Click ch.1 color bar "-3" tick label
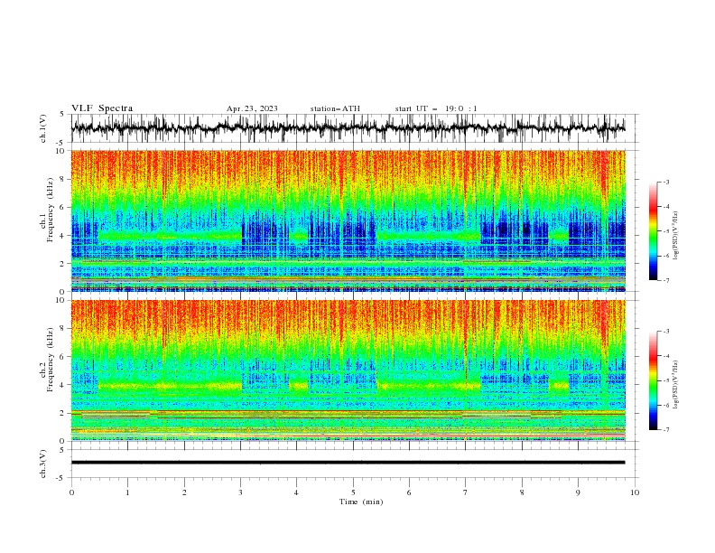 (666, 182)
